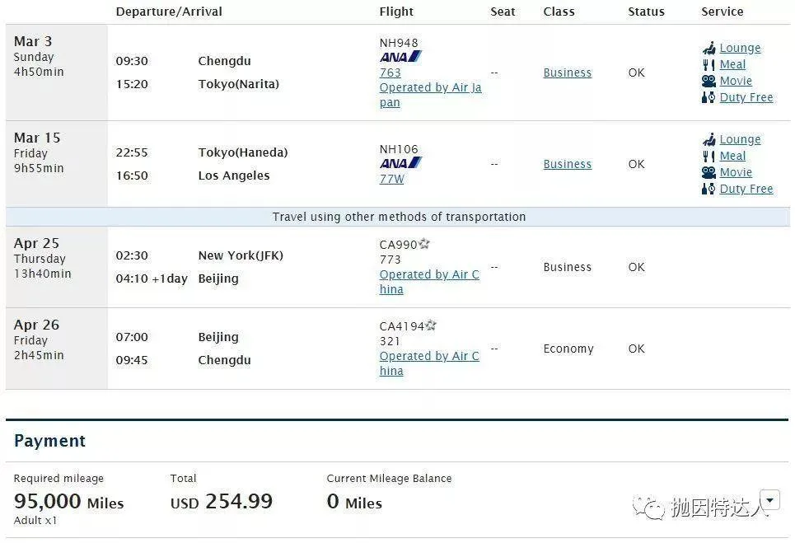
Task: Open the 763 aircraft type link
Action: [390, 73]
